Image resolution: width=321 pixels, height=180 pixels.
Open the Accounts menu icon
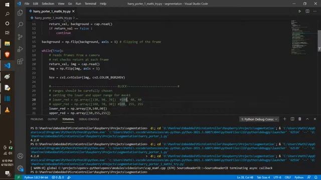pyautogui.click(x=20, y=156)
